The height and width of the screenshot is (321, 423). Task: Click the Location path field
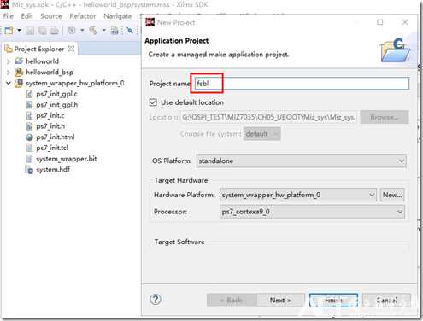[x=268, y=117]
